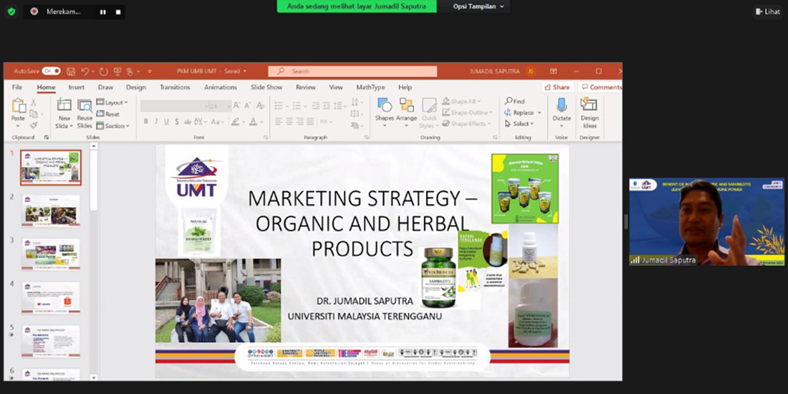Toggle the AutoSave switch
788x394 pixels.
(x=51, y=72)
